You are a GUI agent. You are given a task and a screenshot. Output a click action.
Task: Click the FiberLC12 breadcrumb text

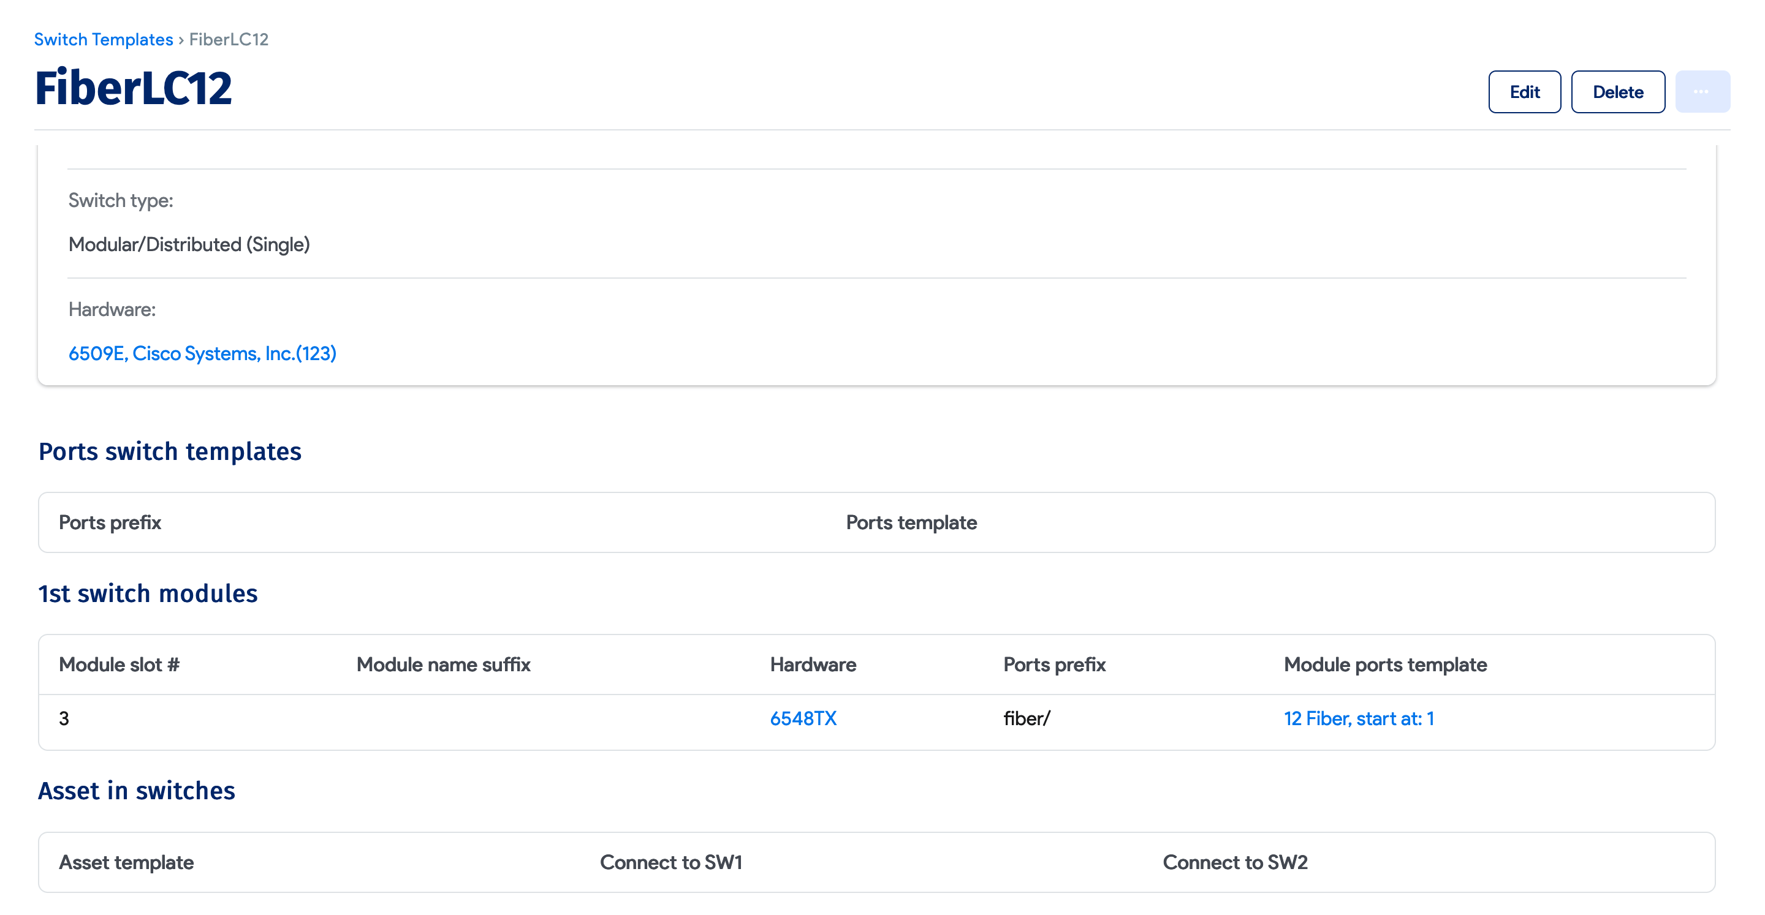228,40
